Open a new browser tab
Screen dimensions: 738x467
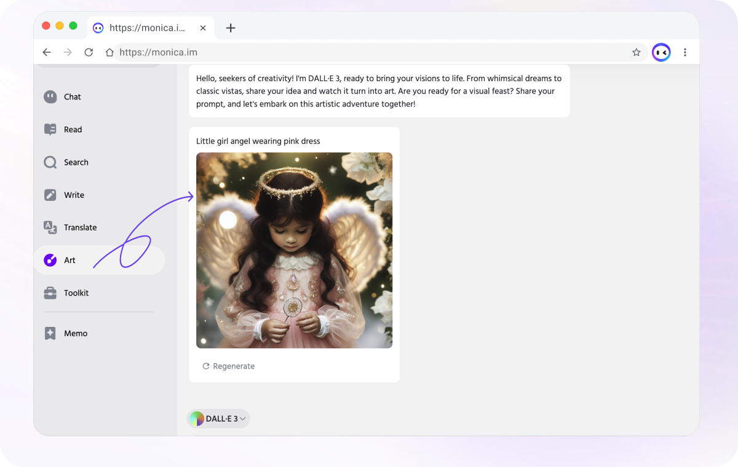click(231, 28)
